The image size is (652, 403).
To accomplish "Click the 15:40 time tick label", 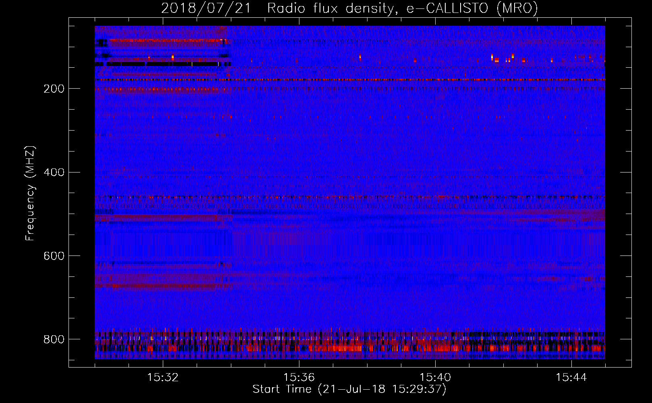I will 435,378.
